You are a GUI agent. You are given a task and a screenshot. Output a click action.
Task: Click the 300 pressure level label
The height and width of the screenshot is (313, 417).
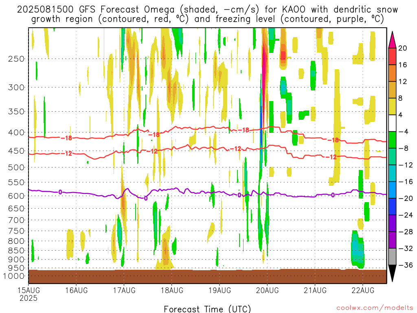pyautogui.click(x=16, y=87)
